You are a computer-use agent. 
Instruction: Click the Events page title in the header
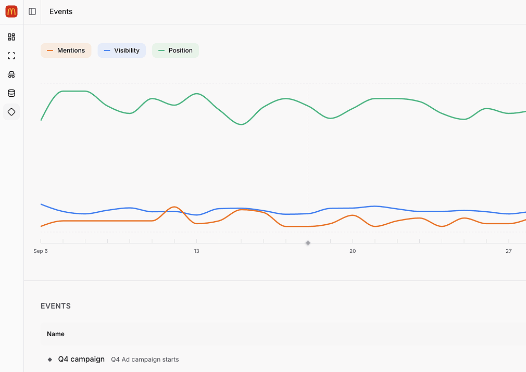click(61, 11)
